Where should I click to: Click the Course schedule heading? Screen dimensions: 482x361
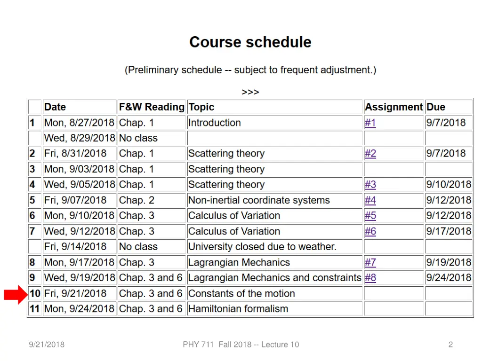250,42
